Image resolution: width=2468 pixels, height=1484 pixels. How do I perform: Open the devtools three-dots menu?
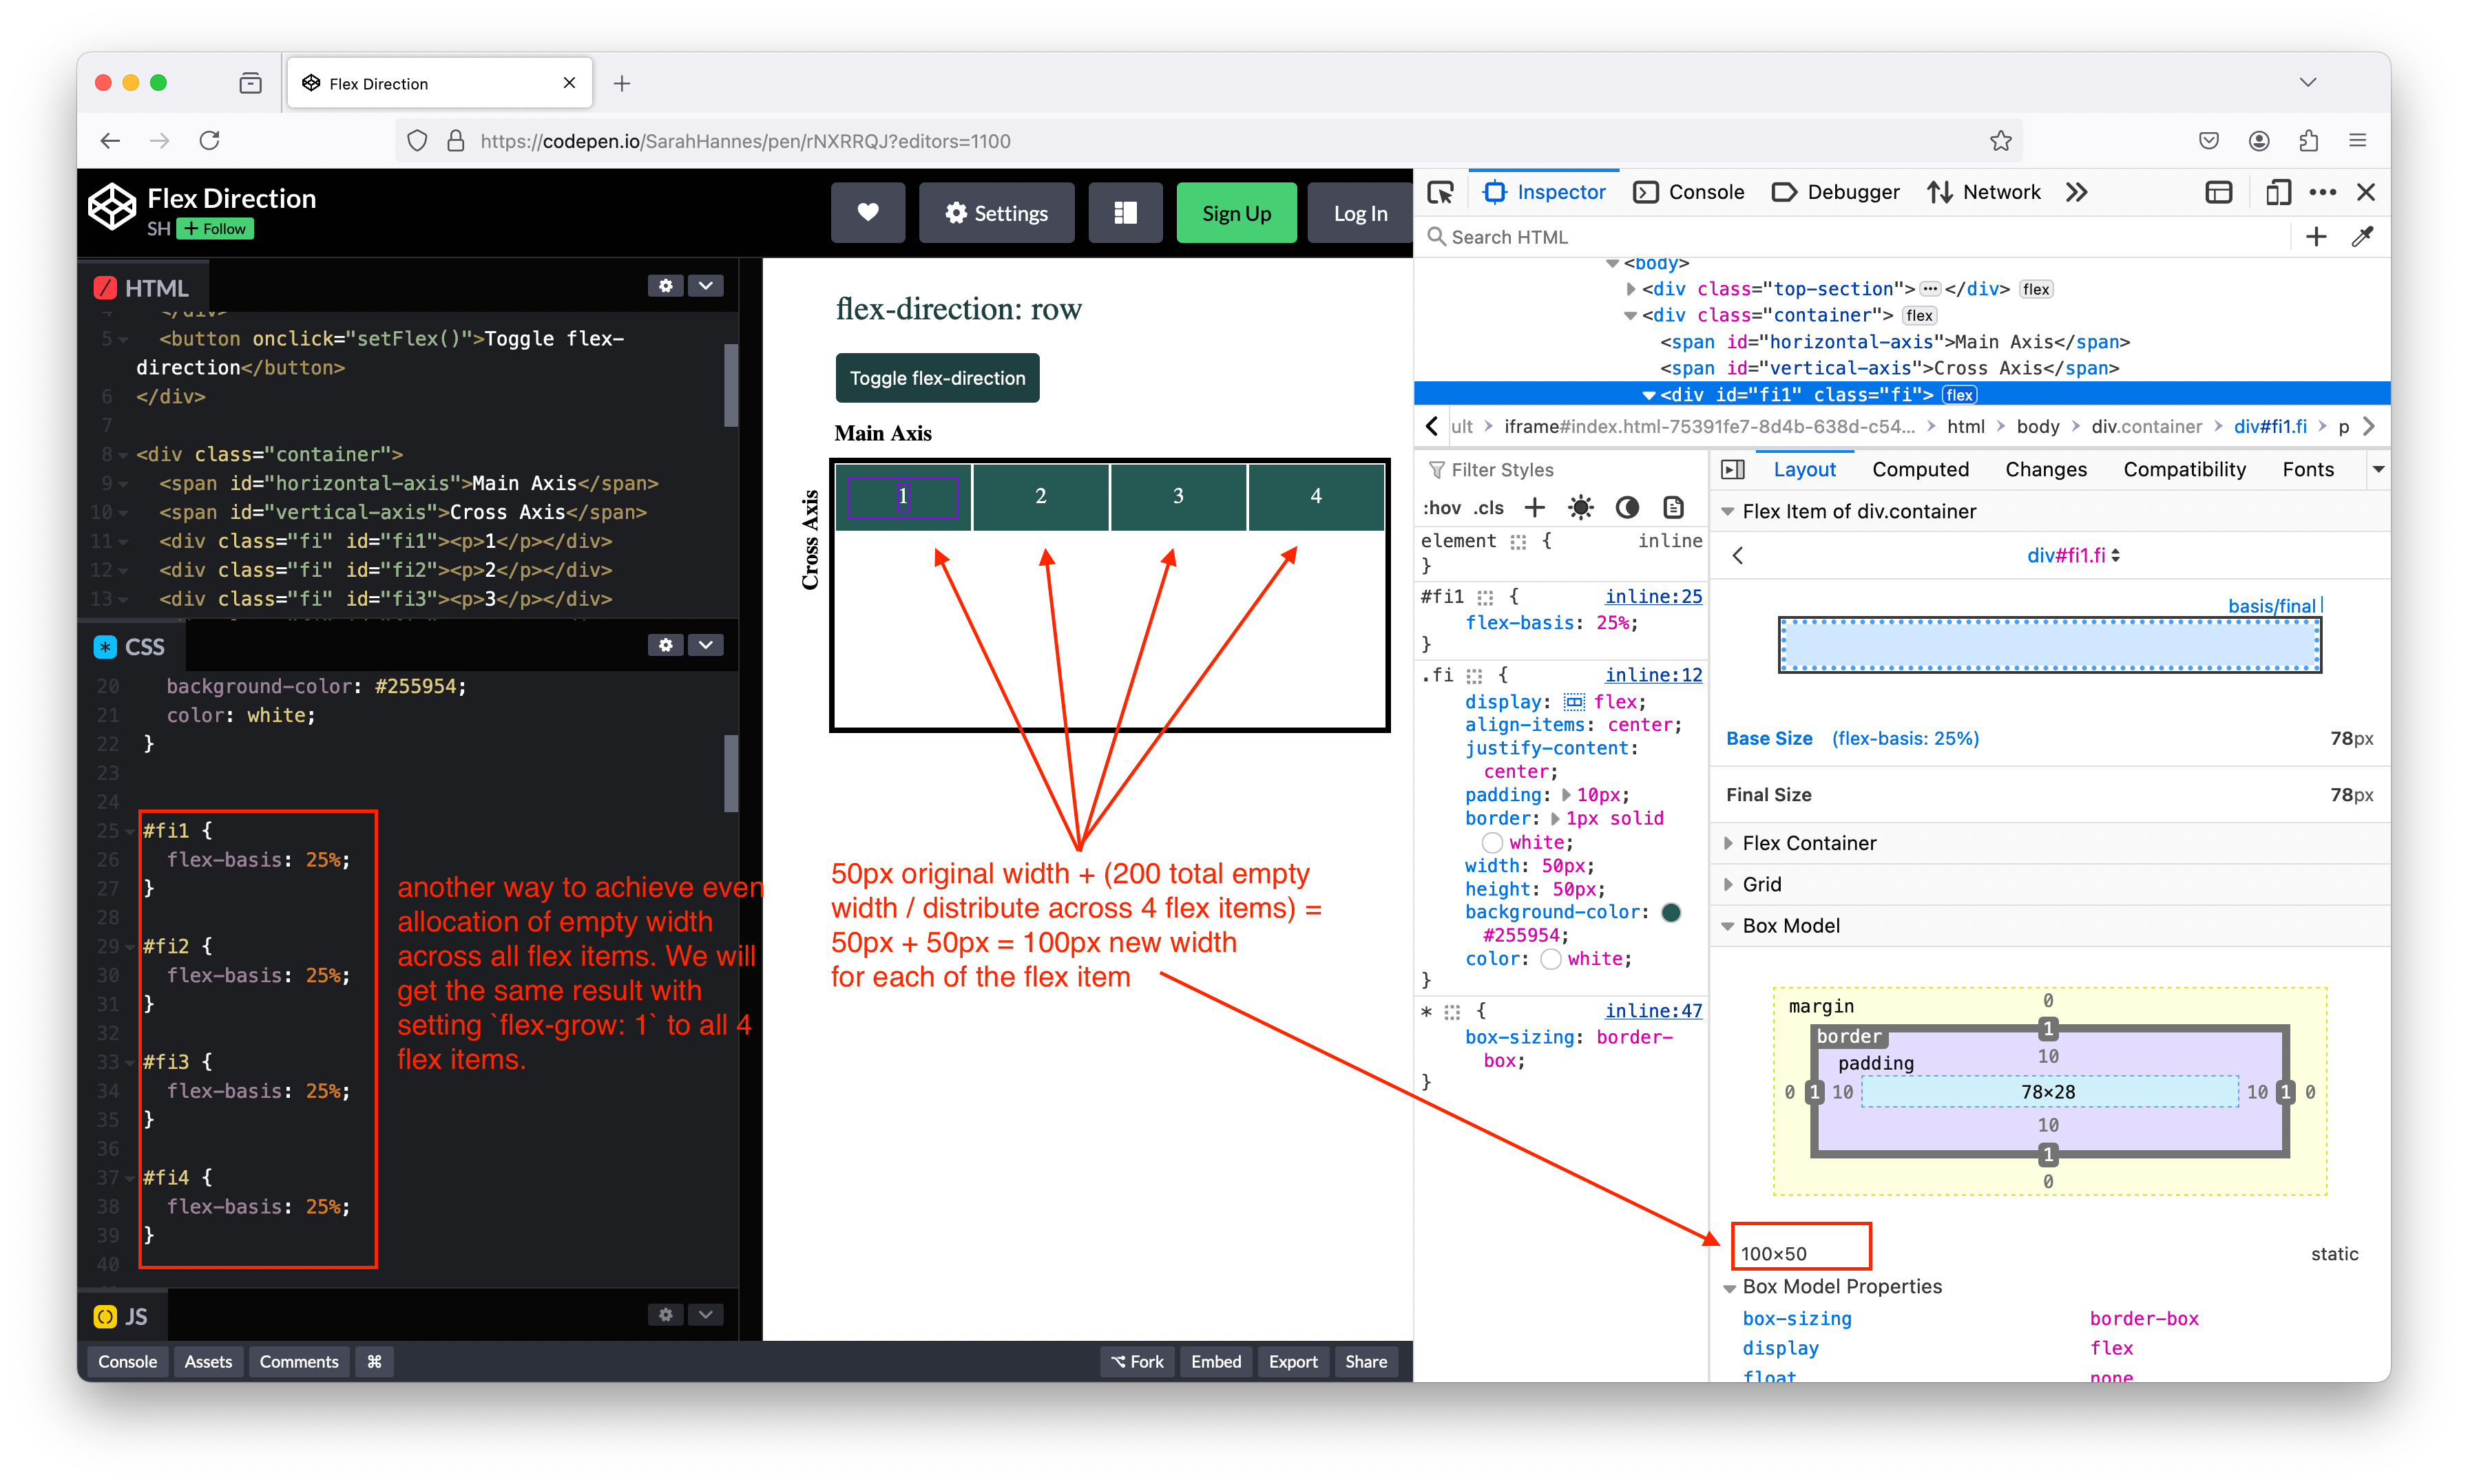[2323, 192]
